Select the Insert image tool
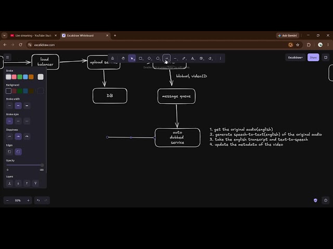This screenshot has height=249, width=333. pos(201,58)
